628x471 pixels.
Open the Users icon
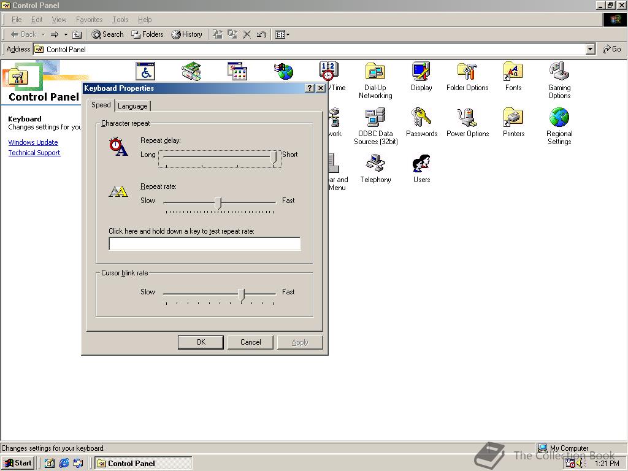pyautogui.click(x=421, y=163)
